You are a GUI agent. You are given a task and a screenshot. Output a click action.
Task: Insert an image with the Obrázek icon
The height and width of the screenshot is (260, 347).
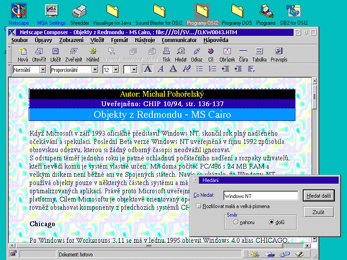pos(227,54)
